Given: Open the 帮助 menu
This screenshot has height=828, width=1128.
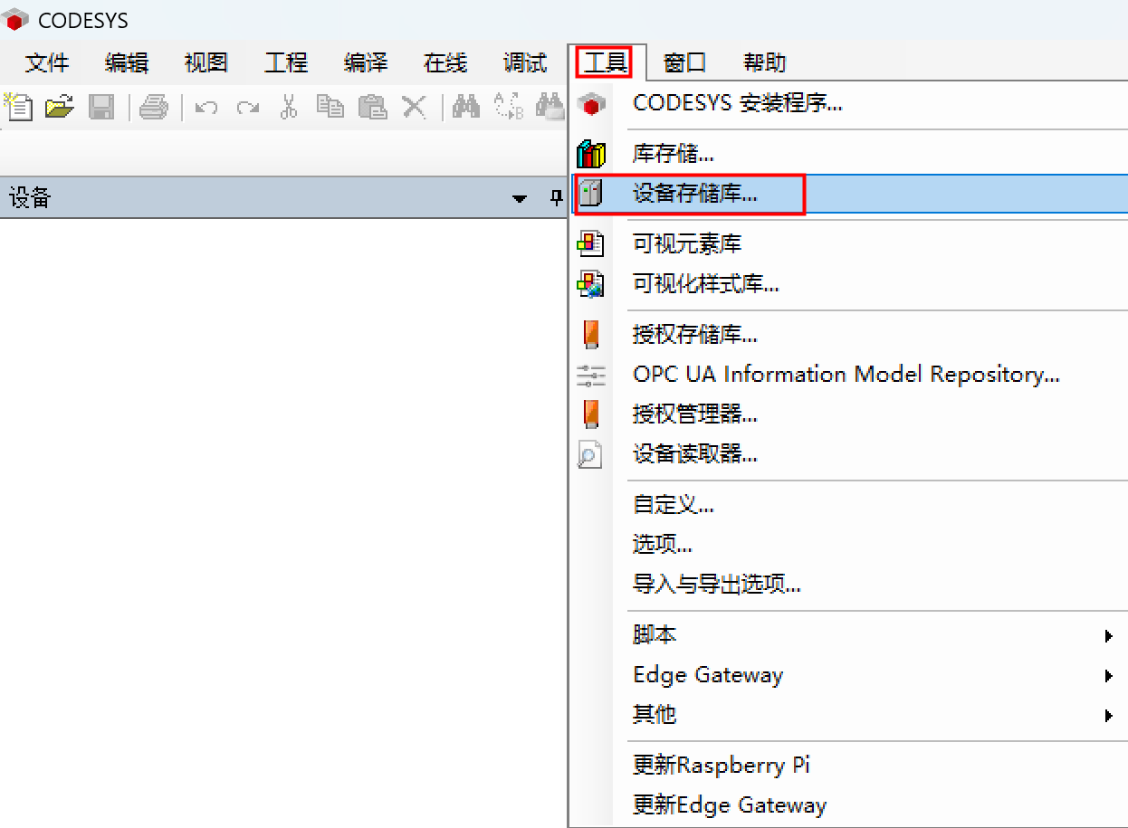Looking at the screenshot, I should pos(765,62).
